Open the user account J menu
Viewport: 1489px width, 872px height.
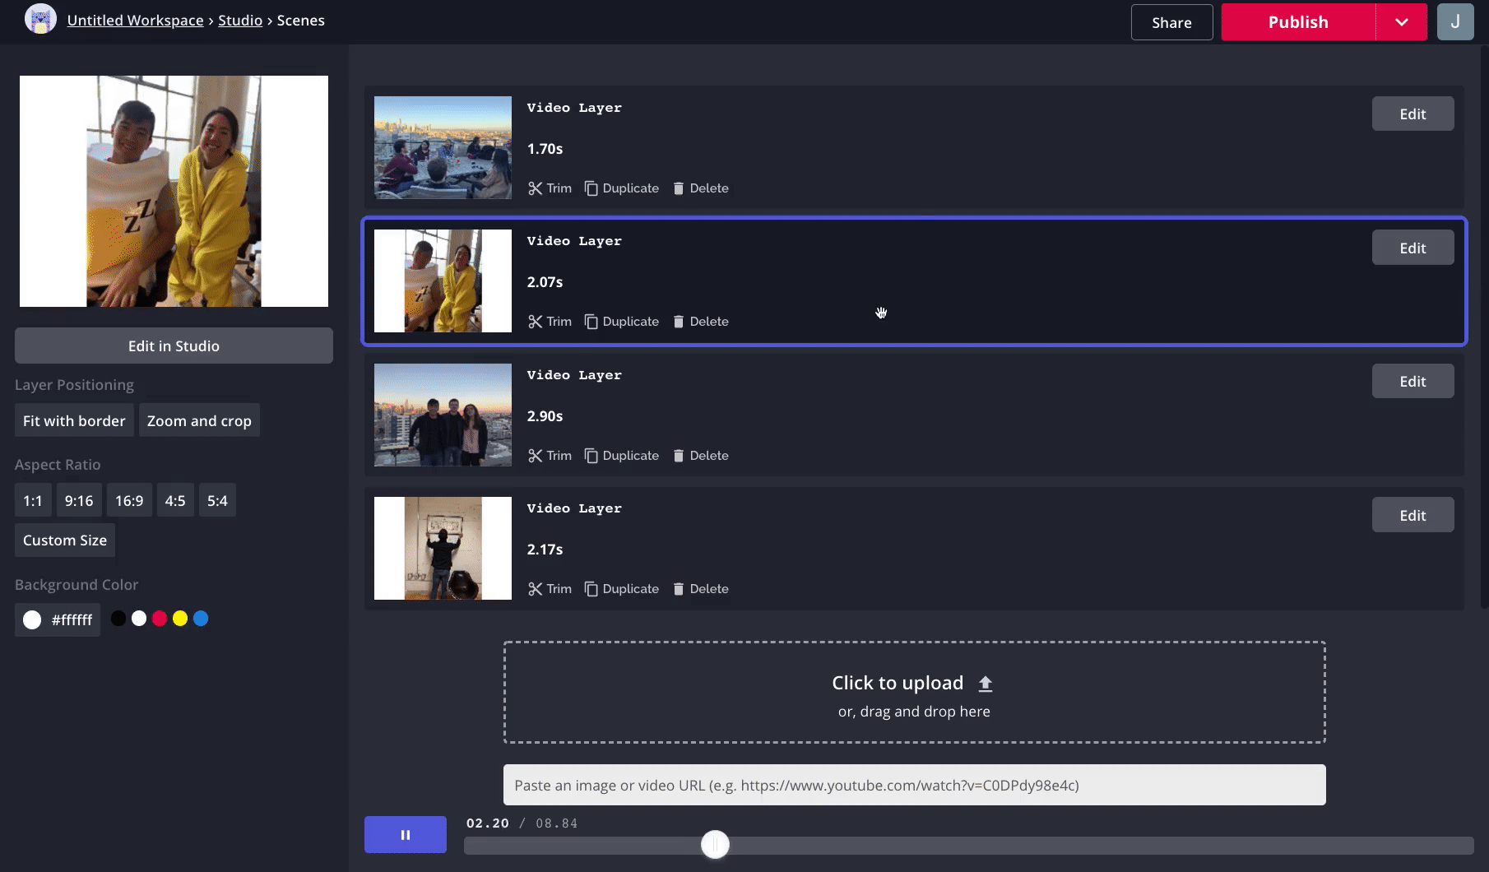[1454, 22]
